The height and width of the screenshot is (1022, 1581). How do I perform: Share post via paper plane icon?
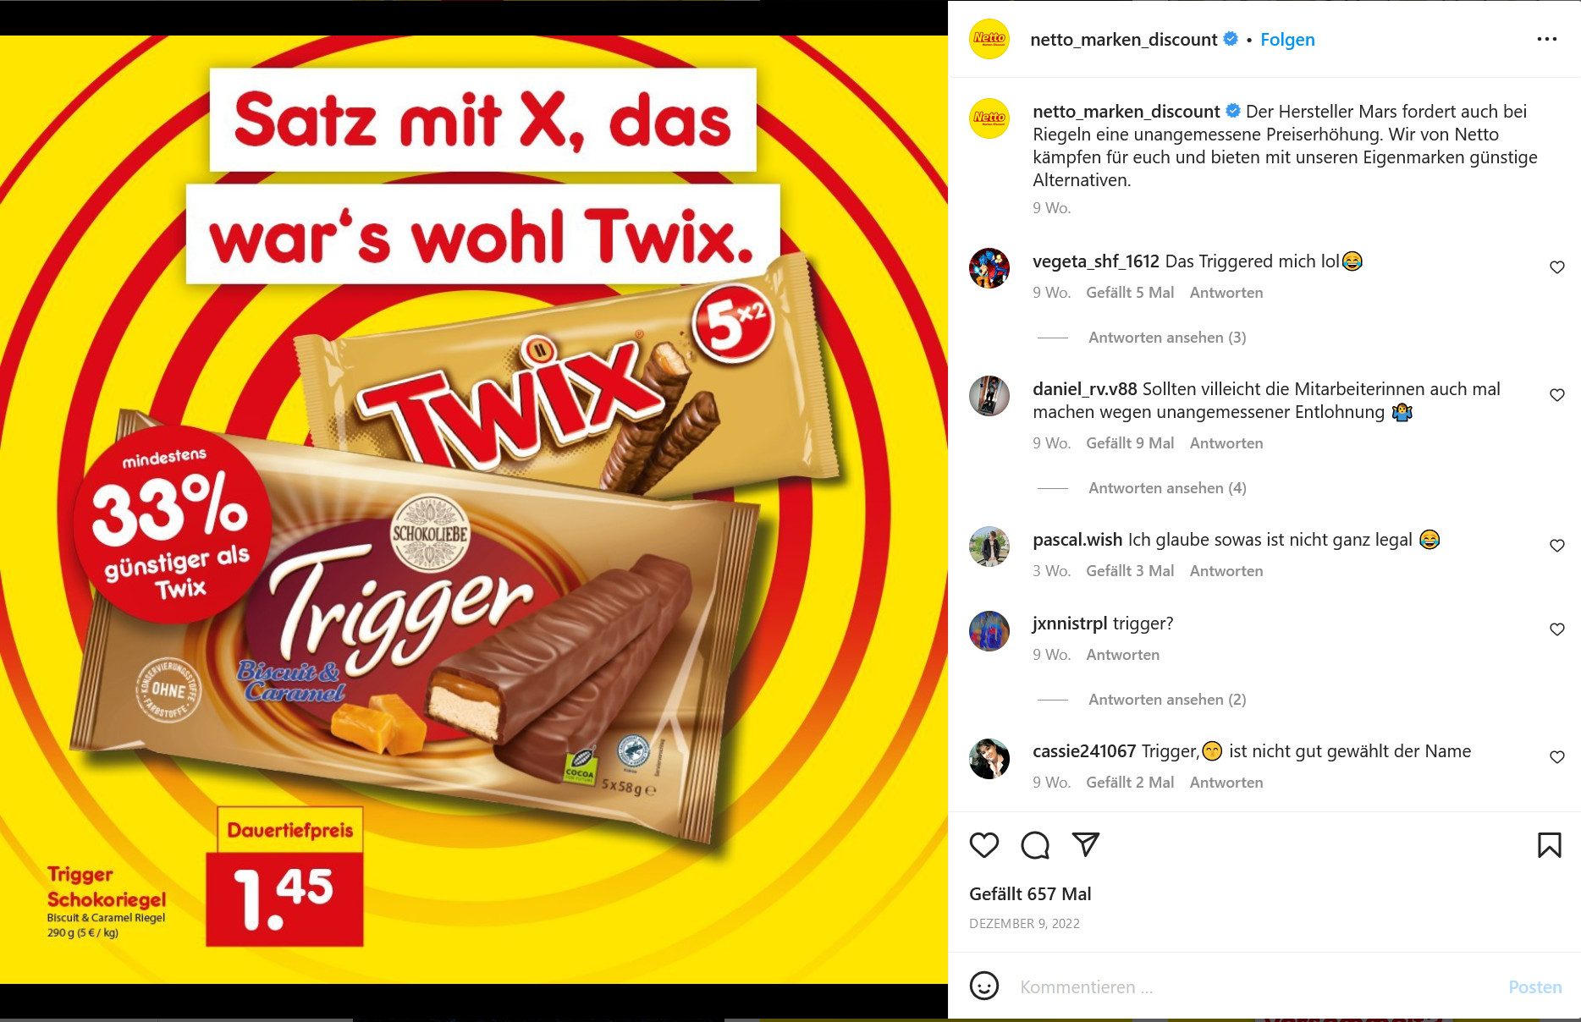1085,843
